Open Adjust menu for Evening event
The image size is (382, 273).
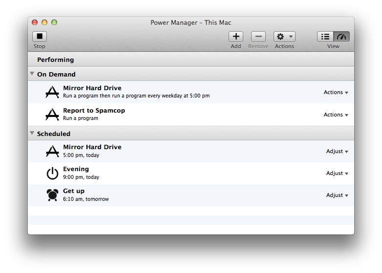(x=337, y=174)
